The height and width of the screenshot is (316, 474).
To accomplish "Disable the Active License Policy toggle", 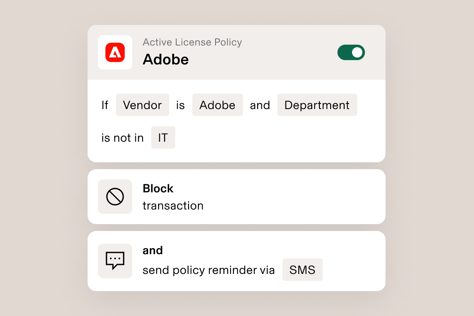I will tap(351, 52).
